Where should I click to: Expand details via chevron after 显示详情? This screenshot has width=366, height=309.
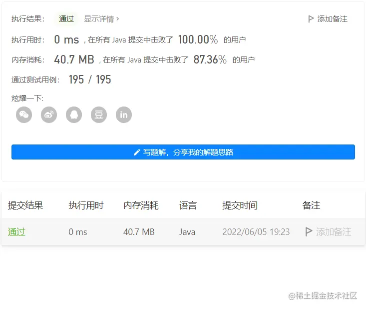(x=118, y=18)
